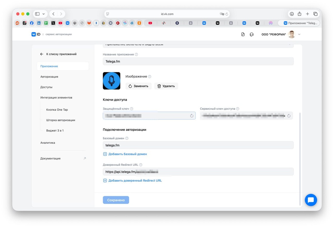Click help icon beside 'Название приложения'
Viewport: 334px width, 227px height.
coord(136,55)
